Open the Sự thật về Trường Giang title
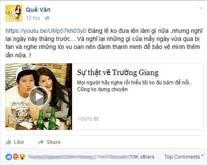 click(118, 72)
